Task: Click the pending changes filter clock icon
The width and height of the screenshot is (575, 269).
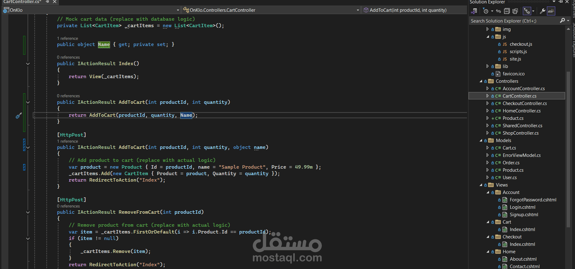Action: pos(486,11)
